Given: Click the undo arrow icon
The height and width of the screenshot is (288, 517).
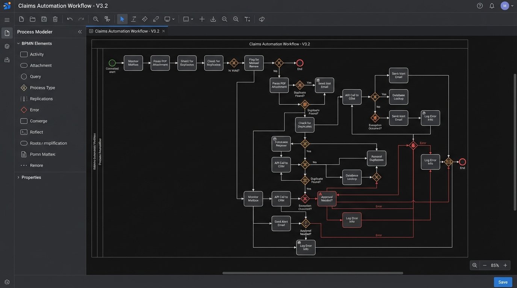Looking at the screenshot, I should click(70, 19).
